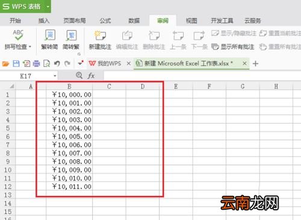Click cell with ¥10,005.00
This screenshot has height=220, width=301.
[69, 136]
